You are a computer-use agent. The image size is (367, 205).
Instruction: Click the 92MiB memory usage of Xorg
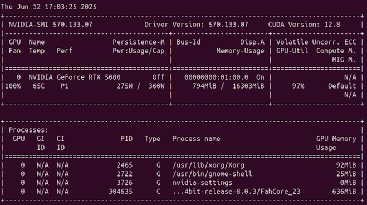point(346,165)
